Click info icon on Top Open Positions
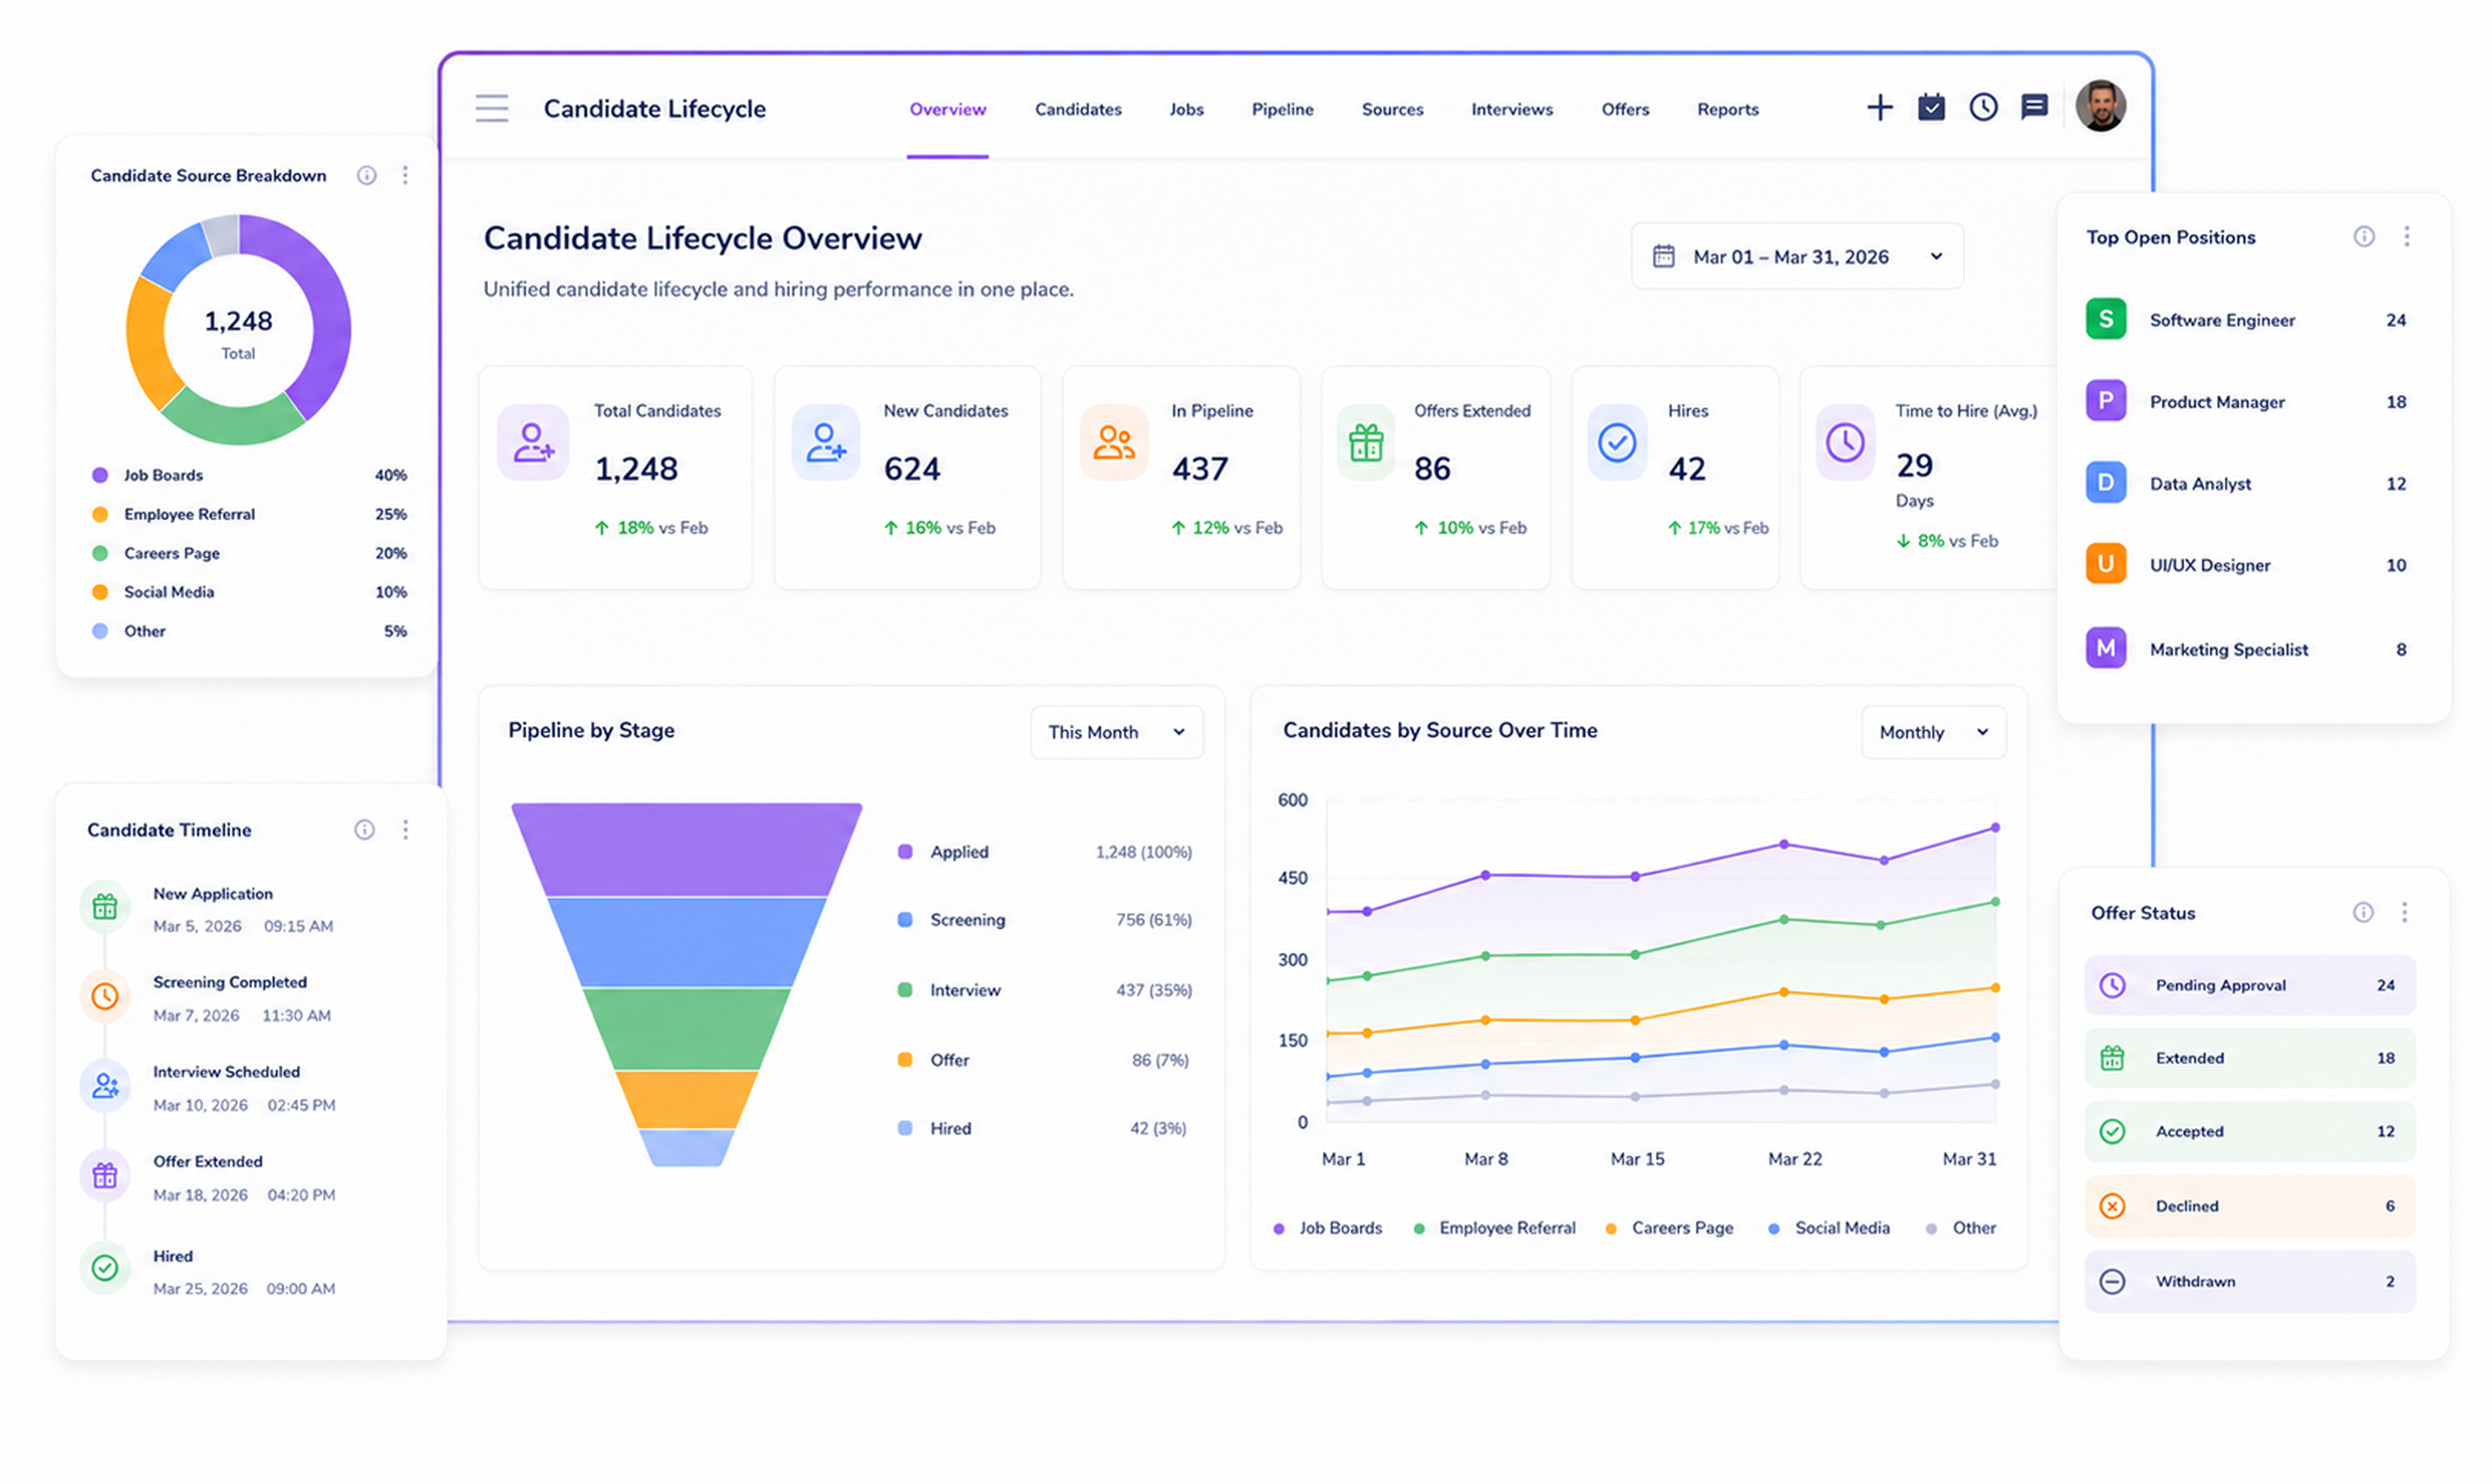The image size is (2492, 1484). (x=2363, y=237)
